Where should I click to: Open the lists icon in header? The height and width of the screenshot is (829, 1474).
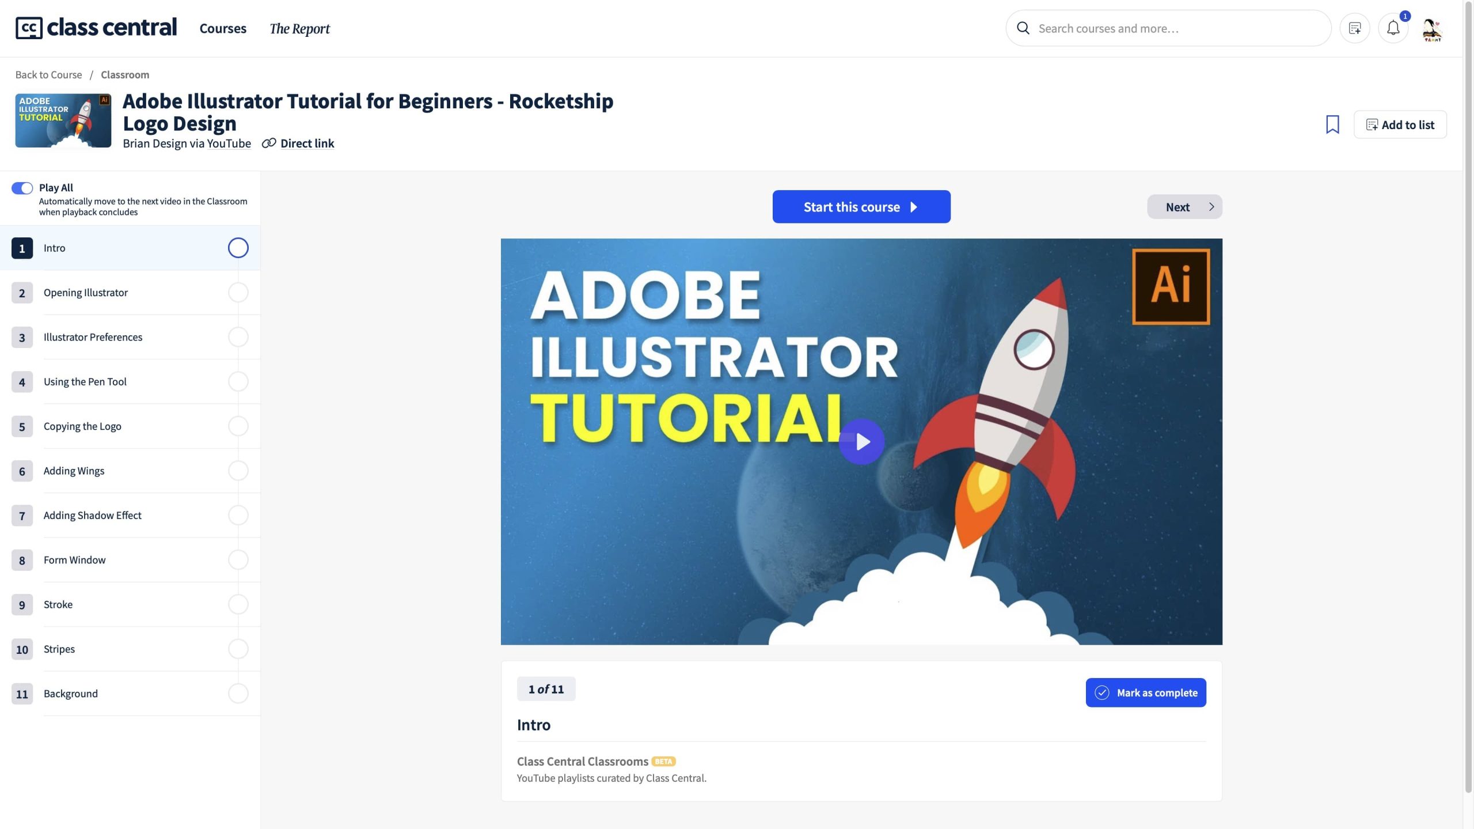tap(1354, 28)
